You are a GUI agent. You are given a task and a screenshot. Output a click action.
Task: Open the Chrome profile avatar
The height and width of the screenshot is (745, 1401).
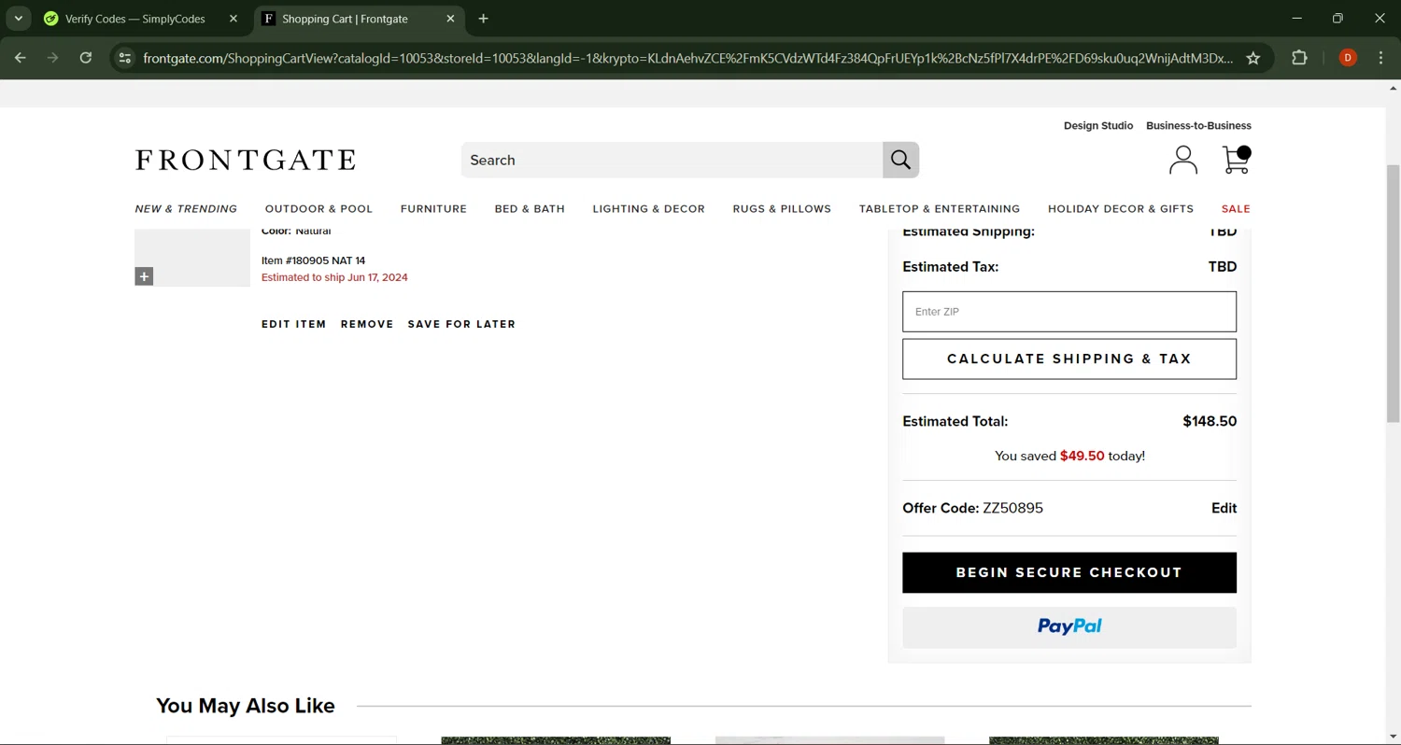(1348, 58)
